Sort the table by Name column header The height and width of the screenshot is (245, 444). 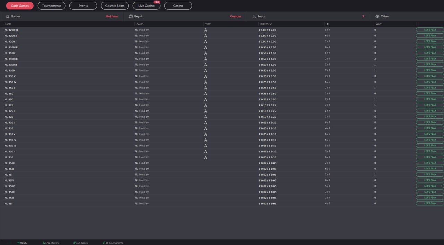tap(8, 24)
